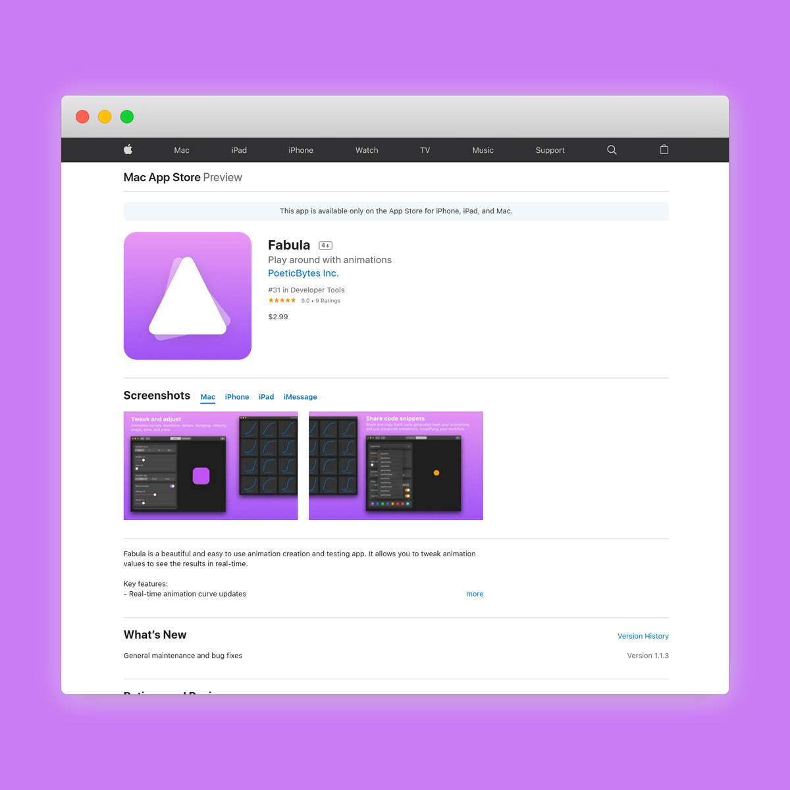Screen dimensions: 790x790
Task: Open the Music menu item
Action: pyautogui.click(x=483, y=150)
